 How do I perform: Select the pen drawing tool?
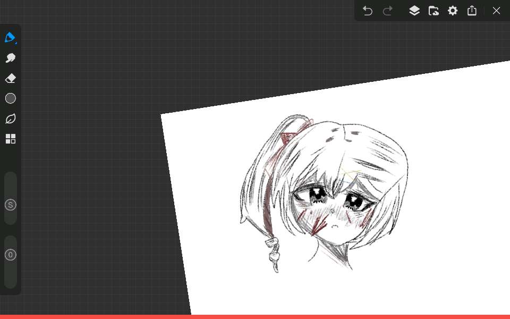tap(10, 37)
